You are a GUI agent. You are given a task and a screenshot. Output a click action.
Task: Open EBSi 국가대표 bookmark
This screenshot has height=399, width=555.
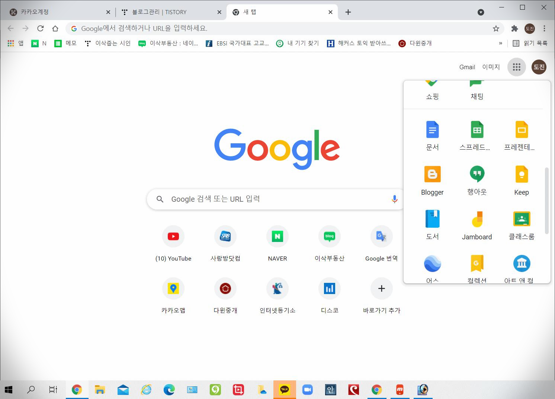pyautogui.click(x=237, y=43)
